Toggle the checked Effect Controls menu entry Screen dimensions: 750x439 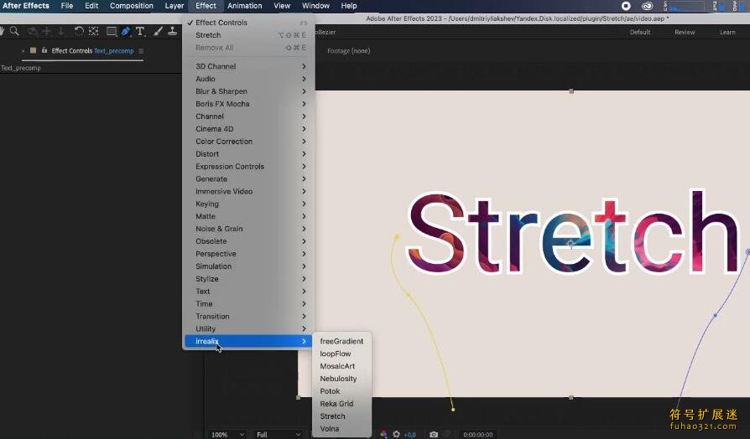248,23
